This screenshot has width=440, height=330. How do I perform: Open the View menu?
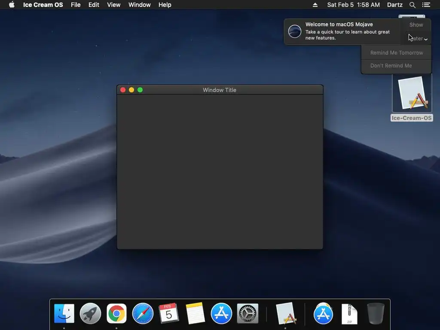click(x=113, y=5)
